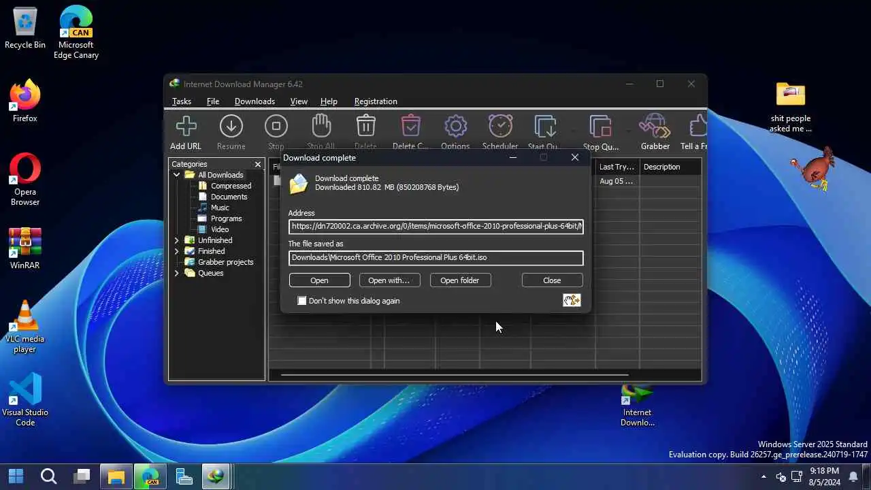Open Internet Download Manager desktop shortcut
871x490 pixels.
[638, 406]
